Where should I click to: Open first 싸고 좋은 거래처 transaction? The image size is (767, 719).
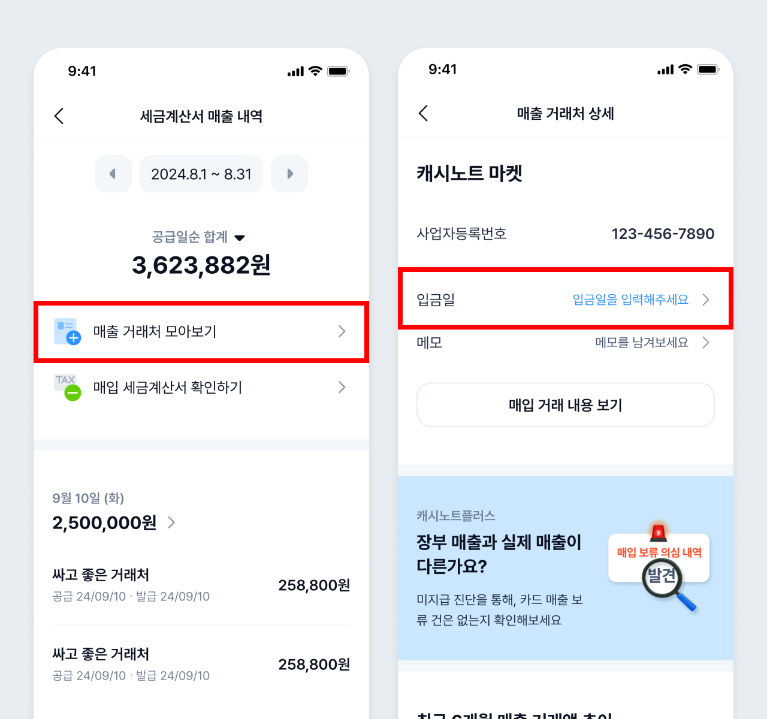201,585
